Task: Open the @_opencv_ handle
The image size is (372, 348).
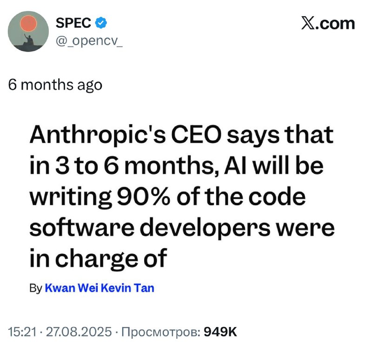Action: (x=89, y=41)
